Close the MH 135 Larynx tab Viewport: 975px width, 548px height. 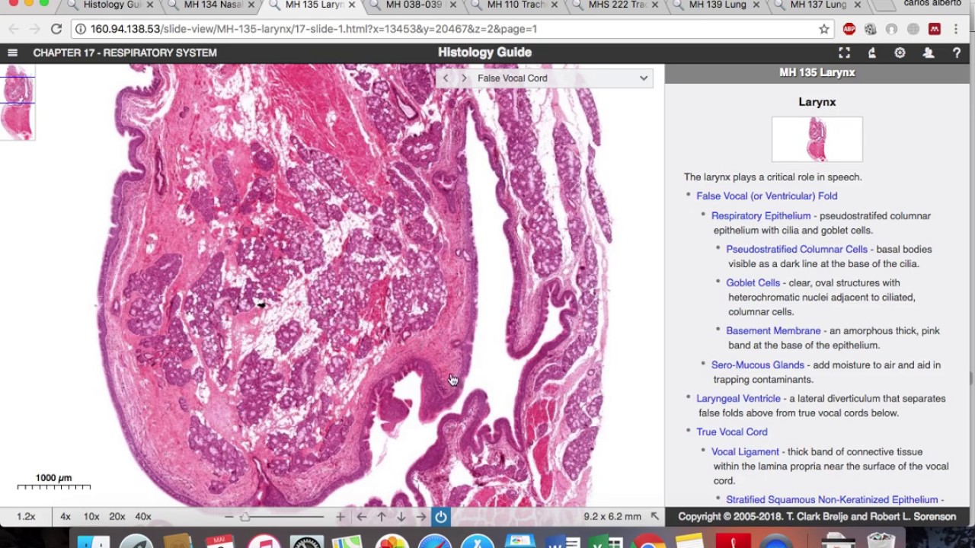pyautogui.click(x=352, y=5)
